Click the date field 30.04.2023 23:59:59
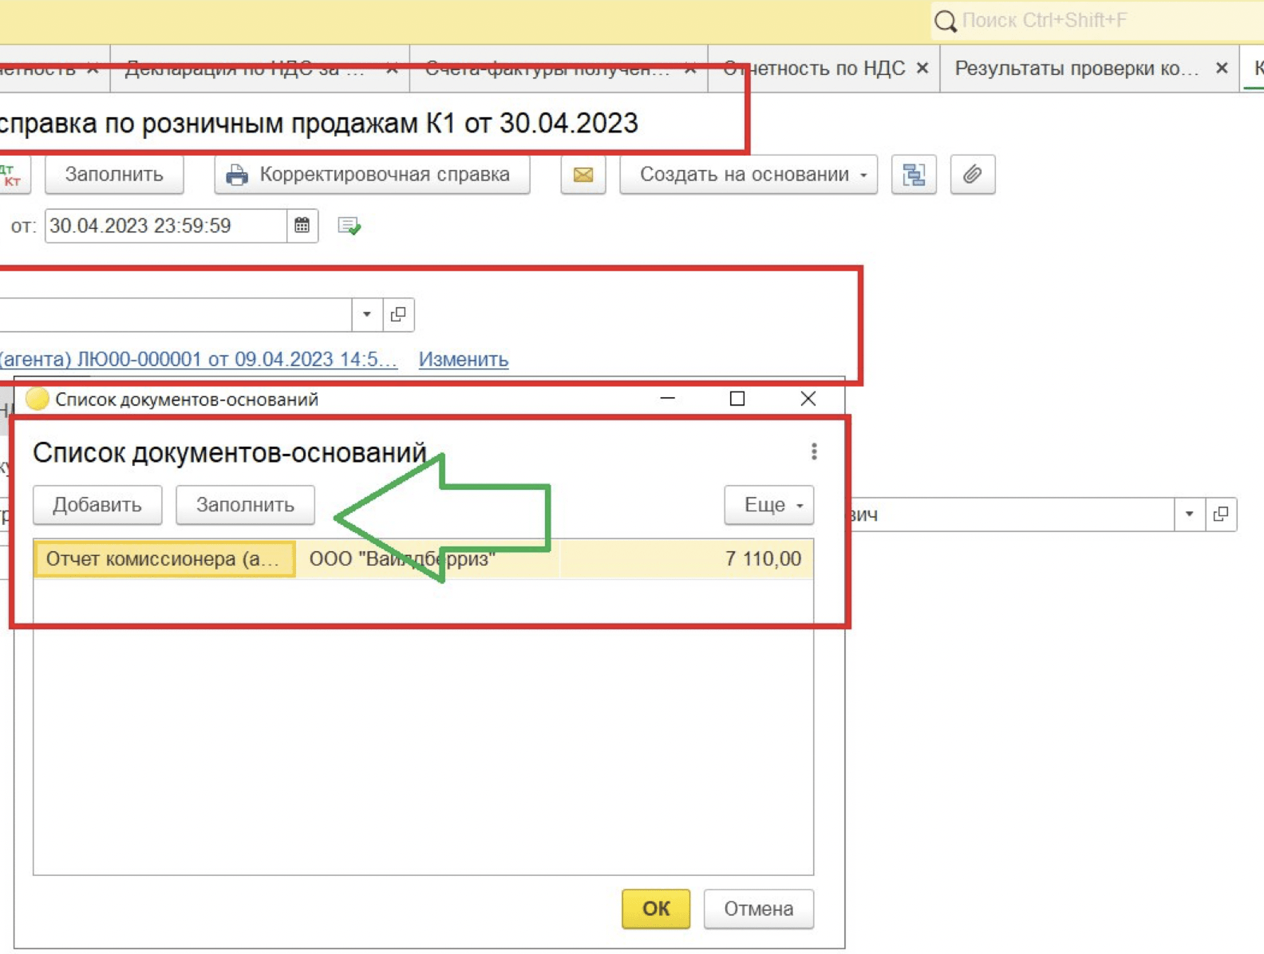1264x954 pixels. coord(166,226)
